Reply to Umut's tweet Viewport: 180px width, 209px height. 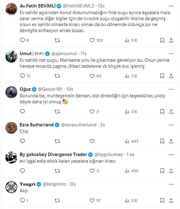(x=22, y=76)
